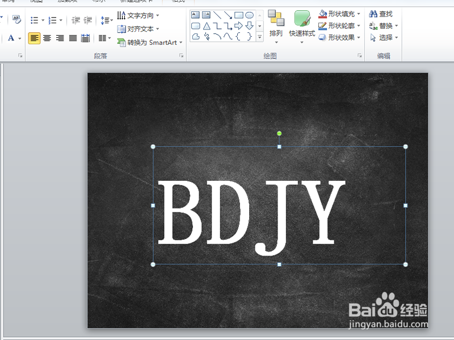Click the bottom-middle text box handle
This screenshot has width=454, height=340.
coord(279,264)
